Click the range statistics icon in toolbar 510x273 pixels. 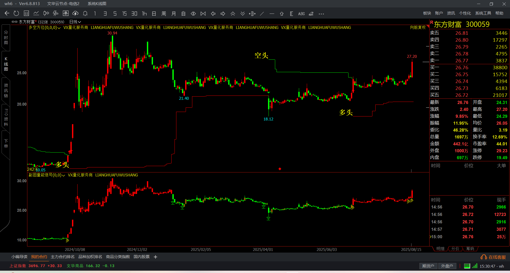(x=252, y=14)
